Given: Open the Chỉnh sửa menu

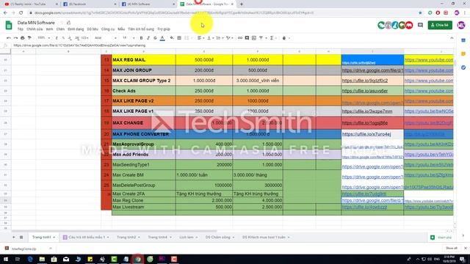Looking at the screenshot, I should point(35,29).
